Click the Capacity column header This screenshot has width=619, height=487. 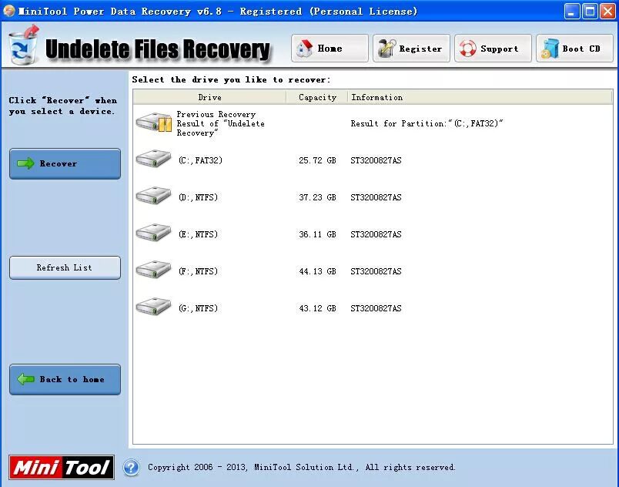coord(317,97)
